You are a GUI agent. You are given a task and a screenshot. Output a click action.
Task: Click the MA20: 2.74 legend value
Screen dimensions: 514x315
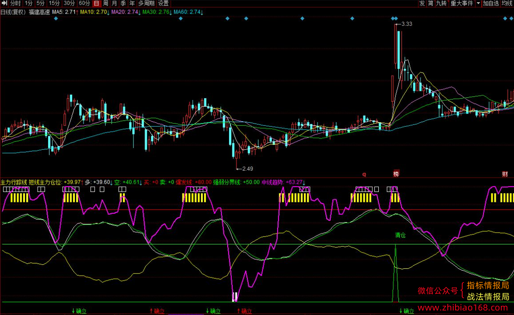coord(126,12)
